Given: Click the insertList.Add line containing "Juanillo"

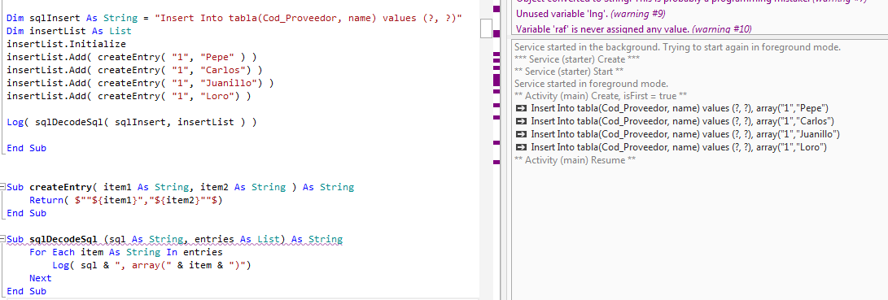Looking at the screenshot, I should pyautogui.click(x=140, y=83).
